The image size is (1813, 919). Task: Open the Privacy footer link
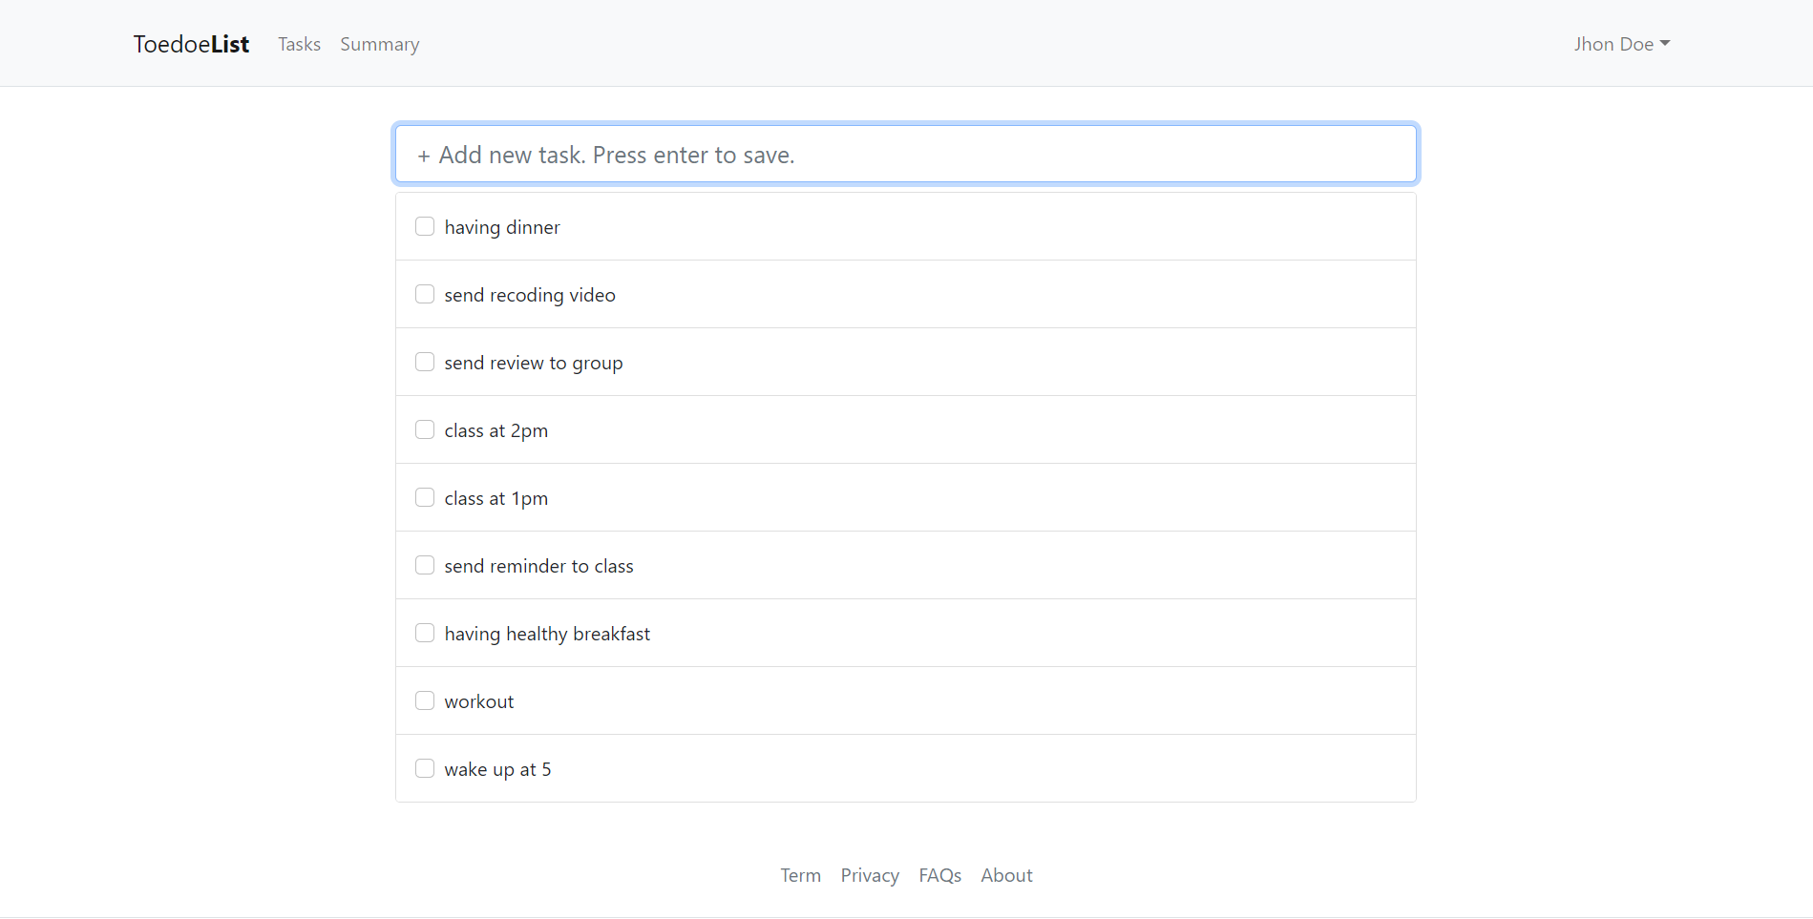coord(869,875)
